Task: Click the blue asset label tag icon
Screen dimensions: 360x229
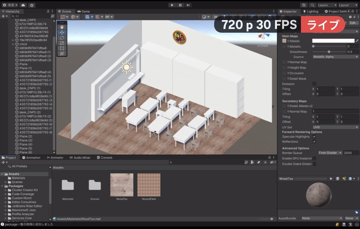Action: (357, 212)
